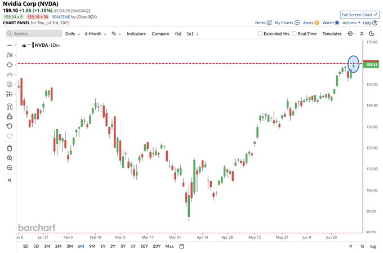
Task: Collapse the drawing tools sidebar
Action: pos(10,180)
